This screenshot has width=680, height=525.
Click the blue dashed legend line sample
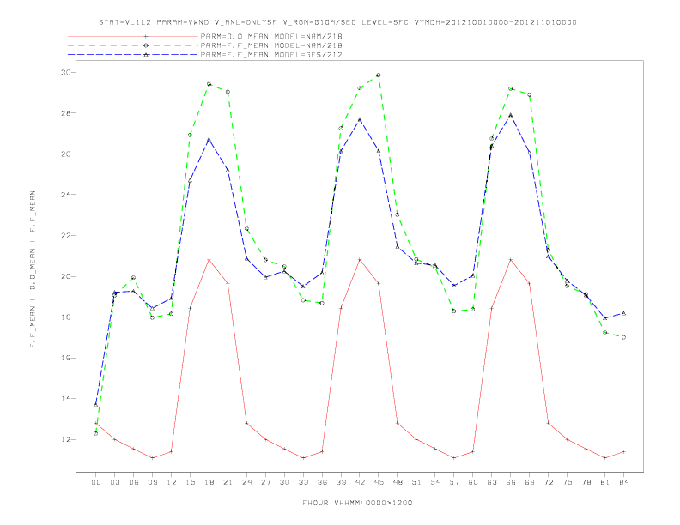coord(133,55)
